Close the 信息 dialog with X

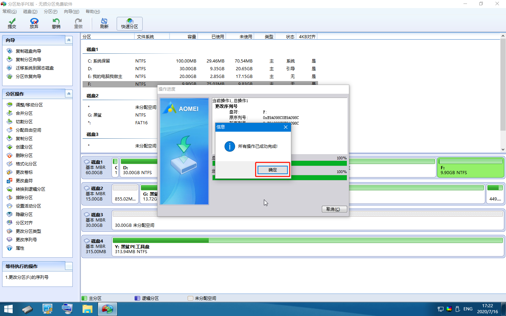286,127
